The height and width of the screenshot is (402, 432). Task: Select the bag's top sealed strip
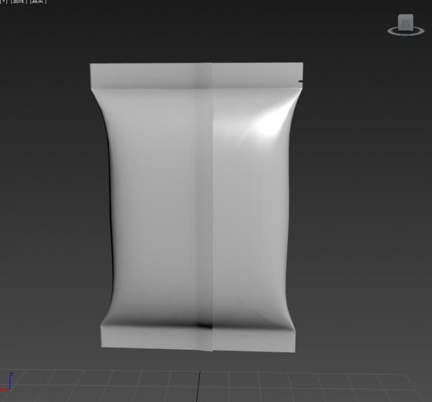[x=150, y=76]
